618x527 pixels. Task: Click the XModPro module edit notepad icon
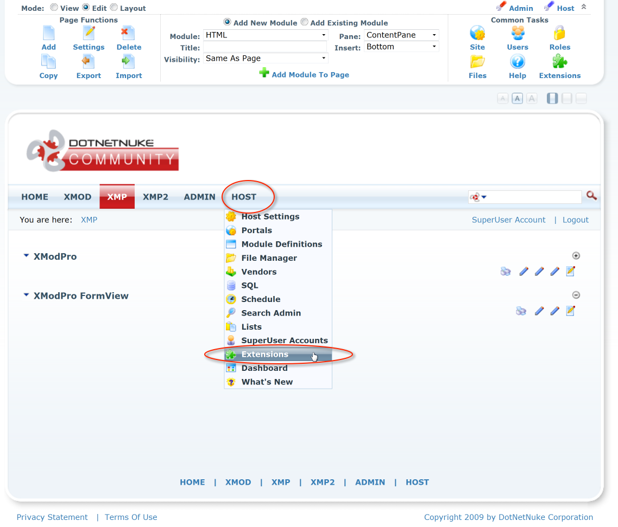[570, 271]
